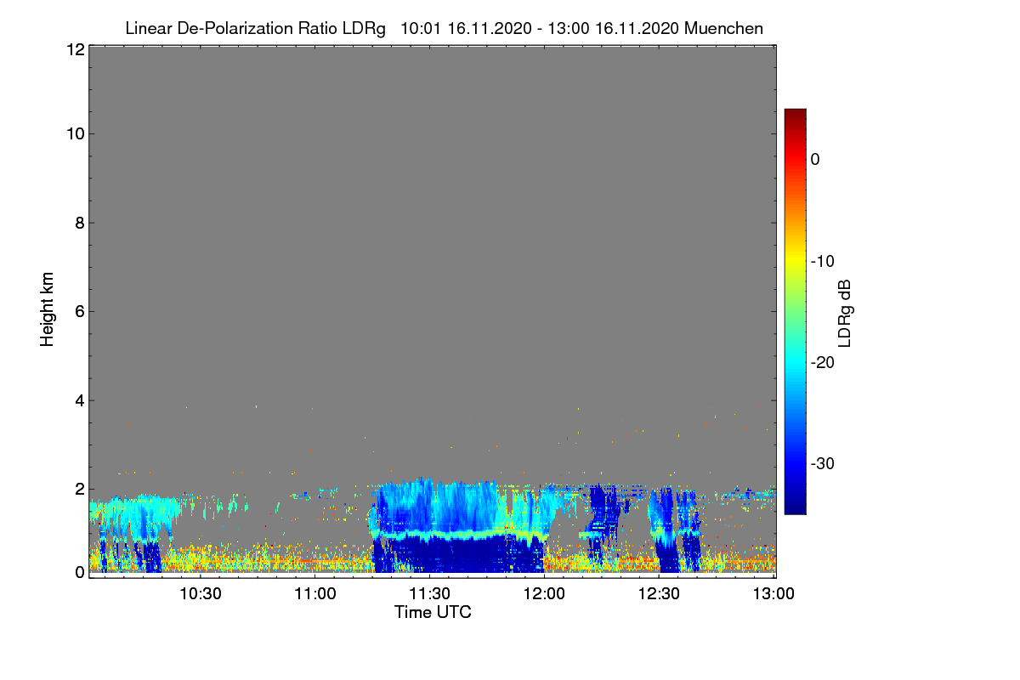Click the 'Muenchen' station name in title
Screen dimensions: 1020x680
(x=723, y=28)
